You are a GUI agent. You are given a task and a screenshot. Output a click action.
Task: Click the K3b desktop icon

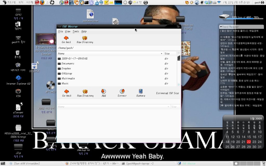(x=18, y=92)
